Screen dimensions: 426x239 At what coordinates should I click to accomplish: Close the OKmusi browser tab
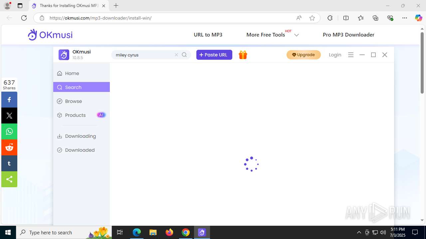coord(104,6)
